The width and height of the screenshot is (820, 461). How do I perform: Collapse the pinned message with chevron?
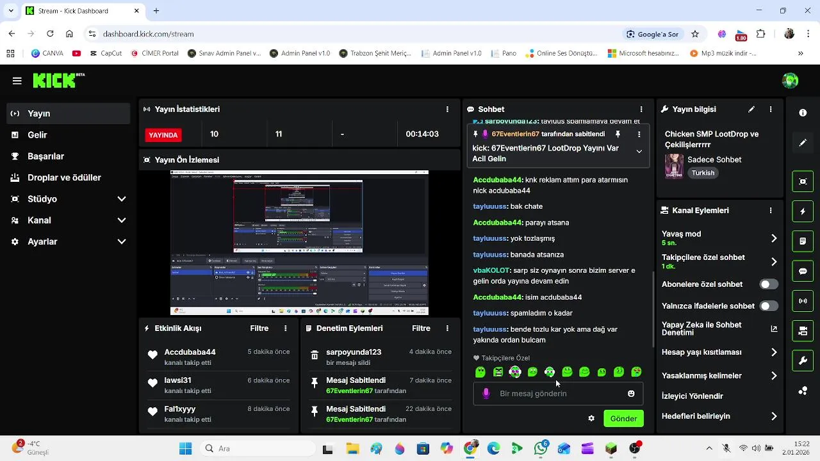click(x=639, y=152)
